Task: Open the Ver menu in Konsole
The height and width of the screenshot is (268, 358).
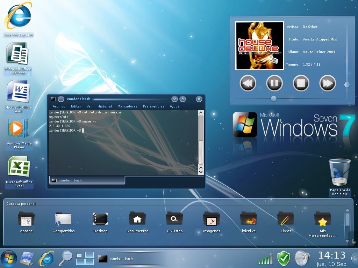Action: [x=89, y=106]
